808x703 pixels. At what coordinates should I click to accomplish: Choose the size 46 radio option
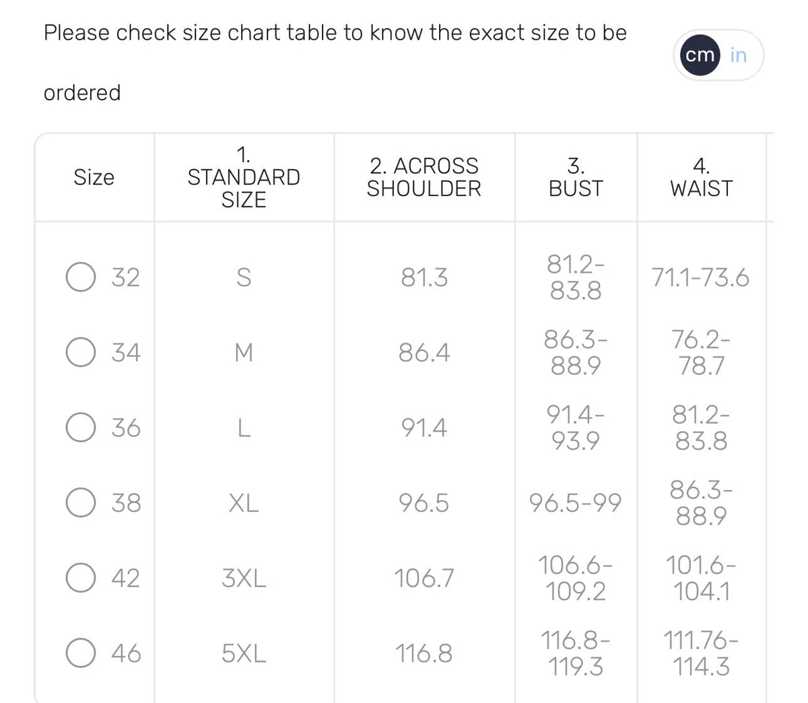point(81,653)
